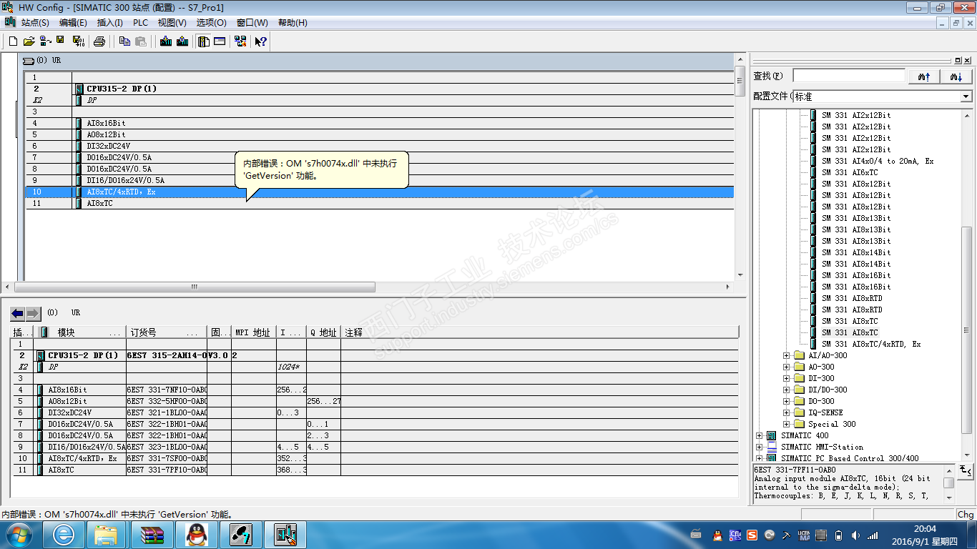Image resolution: width=977 pixels, height=549 pixels.
Task: Click the Open Online station toolbar icon
Action: point(45,41)
